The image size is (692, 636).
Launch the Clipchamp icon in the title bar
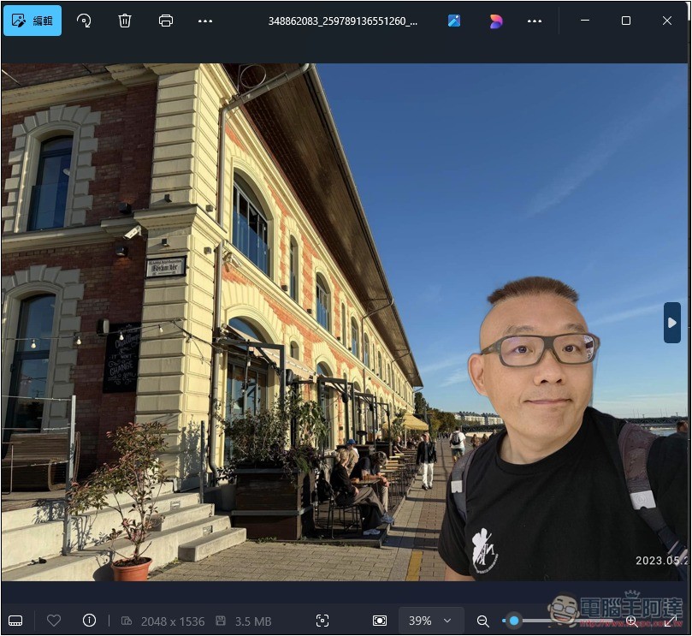point(496,21)
